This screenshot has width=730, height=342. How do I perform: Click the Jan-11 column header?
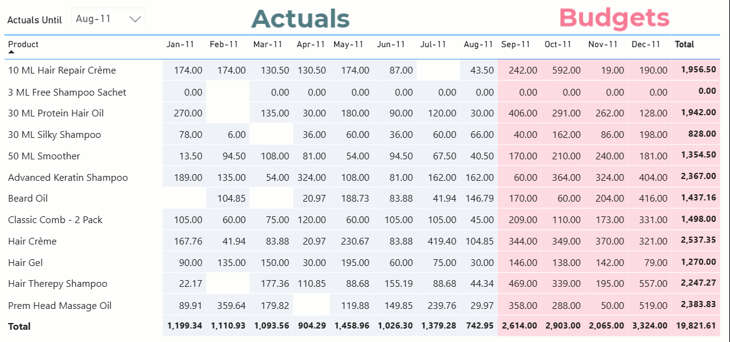coord(180,44)
